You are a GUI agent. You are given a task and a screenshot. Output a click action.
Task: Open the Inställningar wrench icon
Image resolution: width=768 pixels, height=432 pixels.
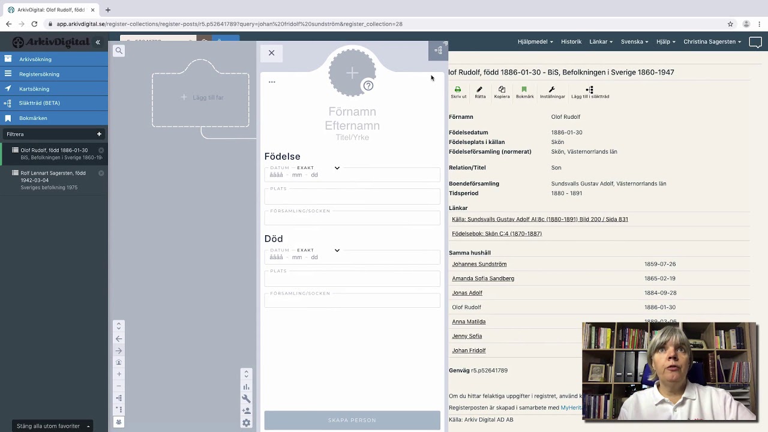point(552,92)
